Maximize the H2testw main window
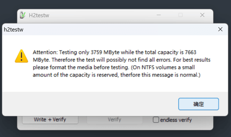231x137 pixels. coord(180,15)
